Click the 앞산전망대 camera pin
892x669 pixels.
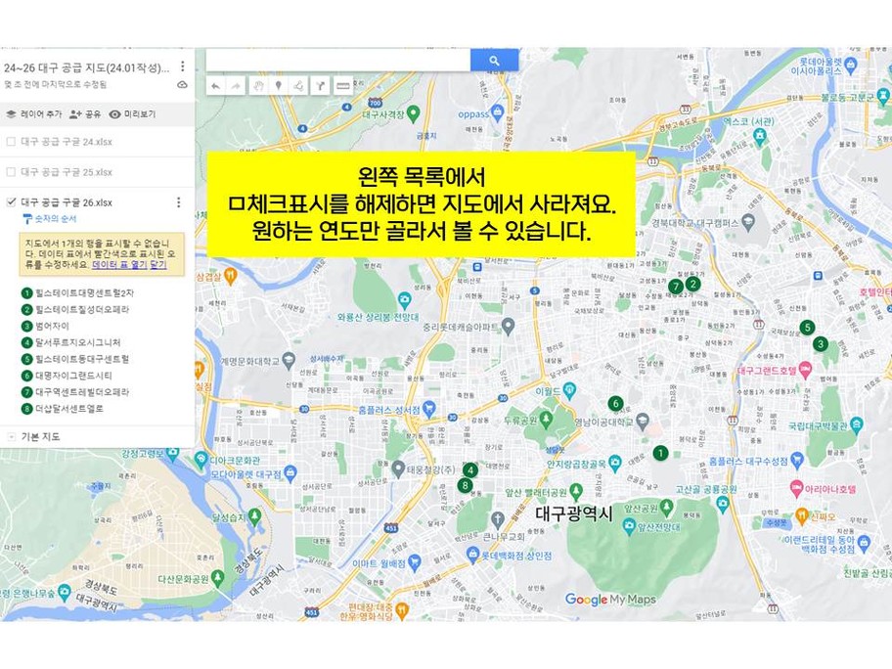click(x=629, y=527)
